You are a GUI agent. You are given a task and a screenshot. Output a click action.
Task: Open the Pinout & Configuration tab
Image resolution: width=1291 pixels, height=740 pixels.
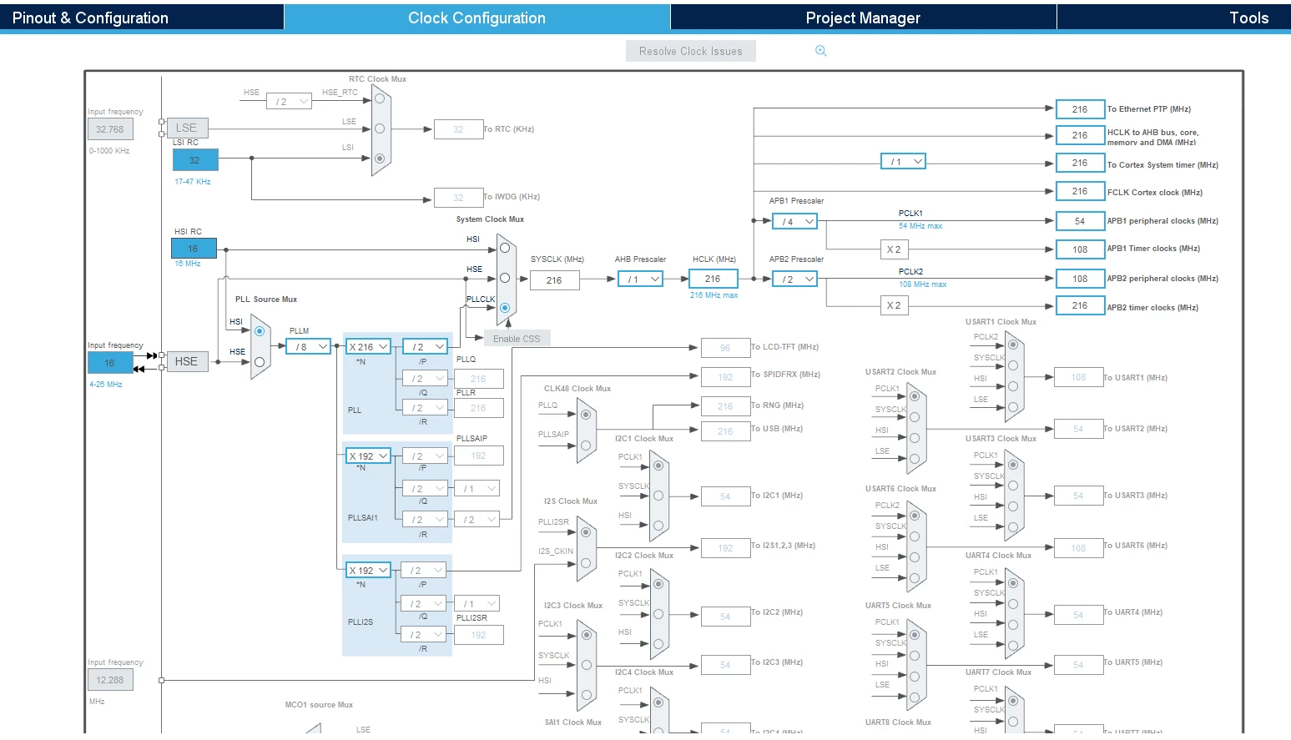142,18
